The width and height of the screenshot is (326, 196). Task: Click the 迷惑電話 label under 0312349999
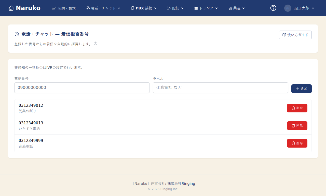pyautogui.click(x=26, y=146)
